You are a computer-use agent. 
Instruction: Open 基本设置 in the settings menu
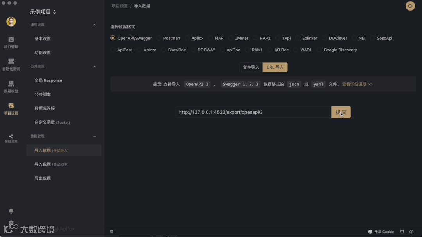(x=64, y=39)
